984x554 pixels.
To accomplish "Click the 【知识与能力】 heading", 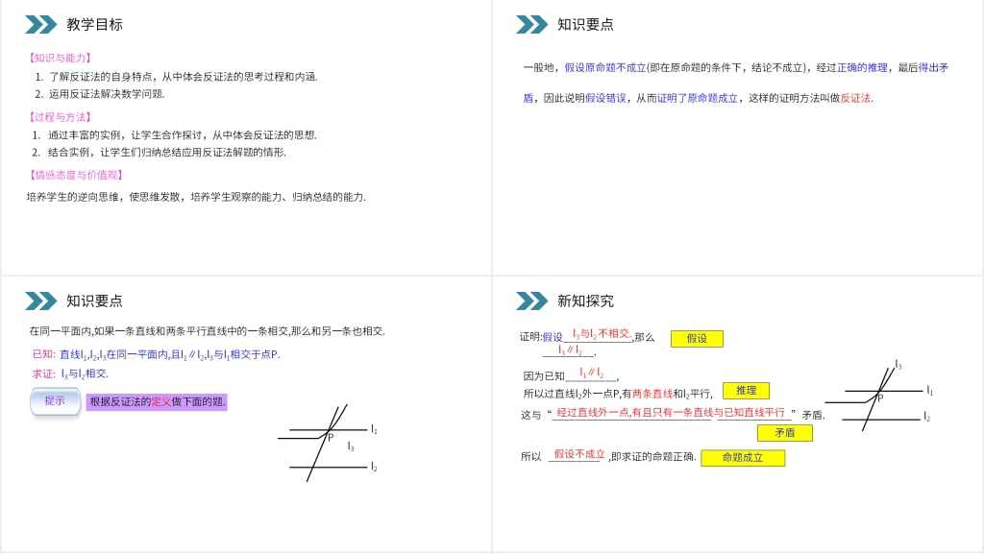I will click(x=61, y=58).
